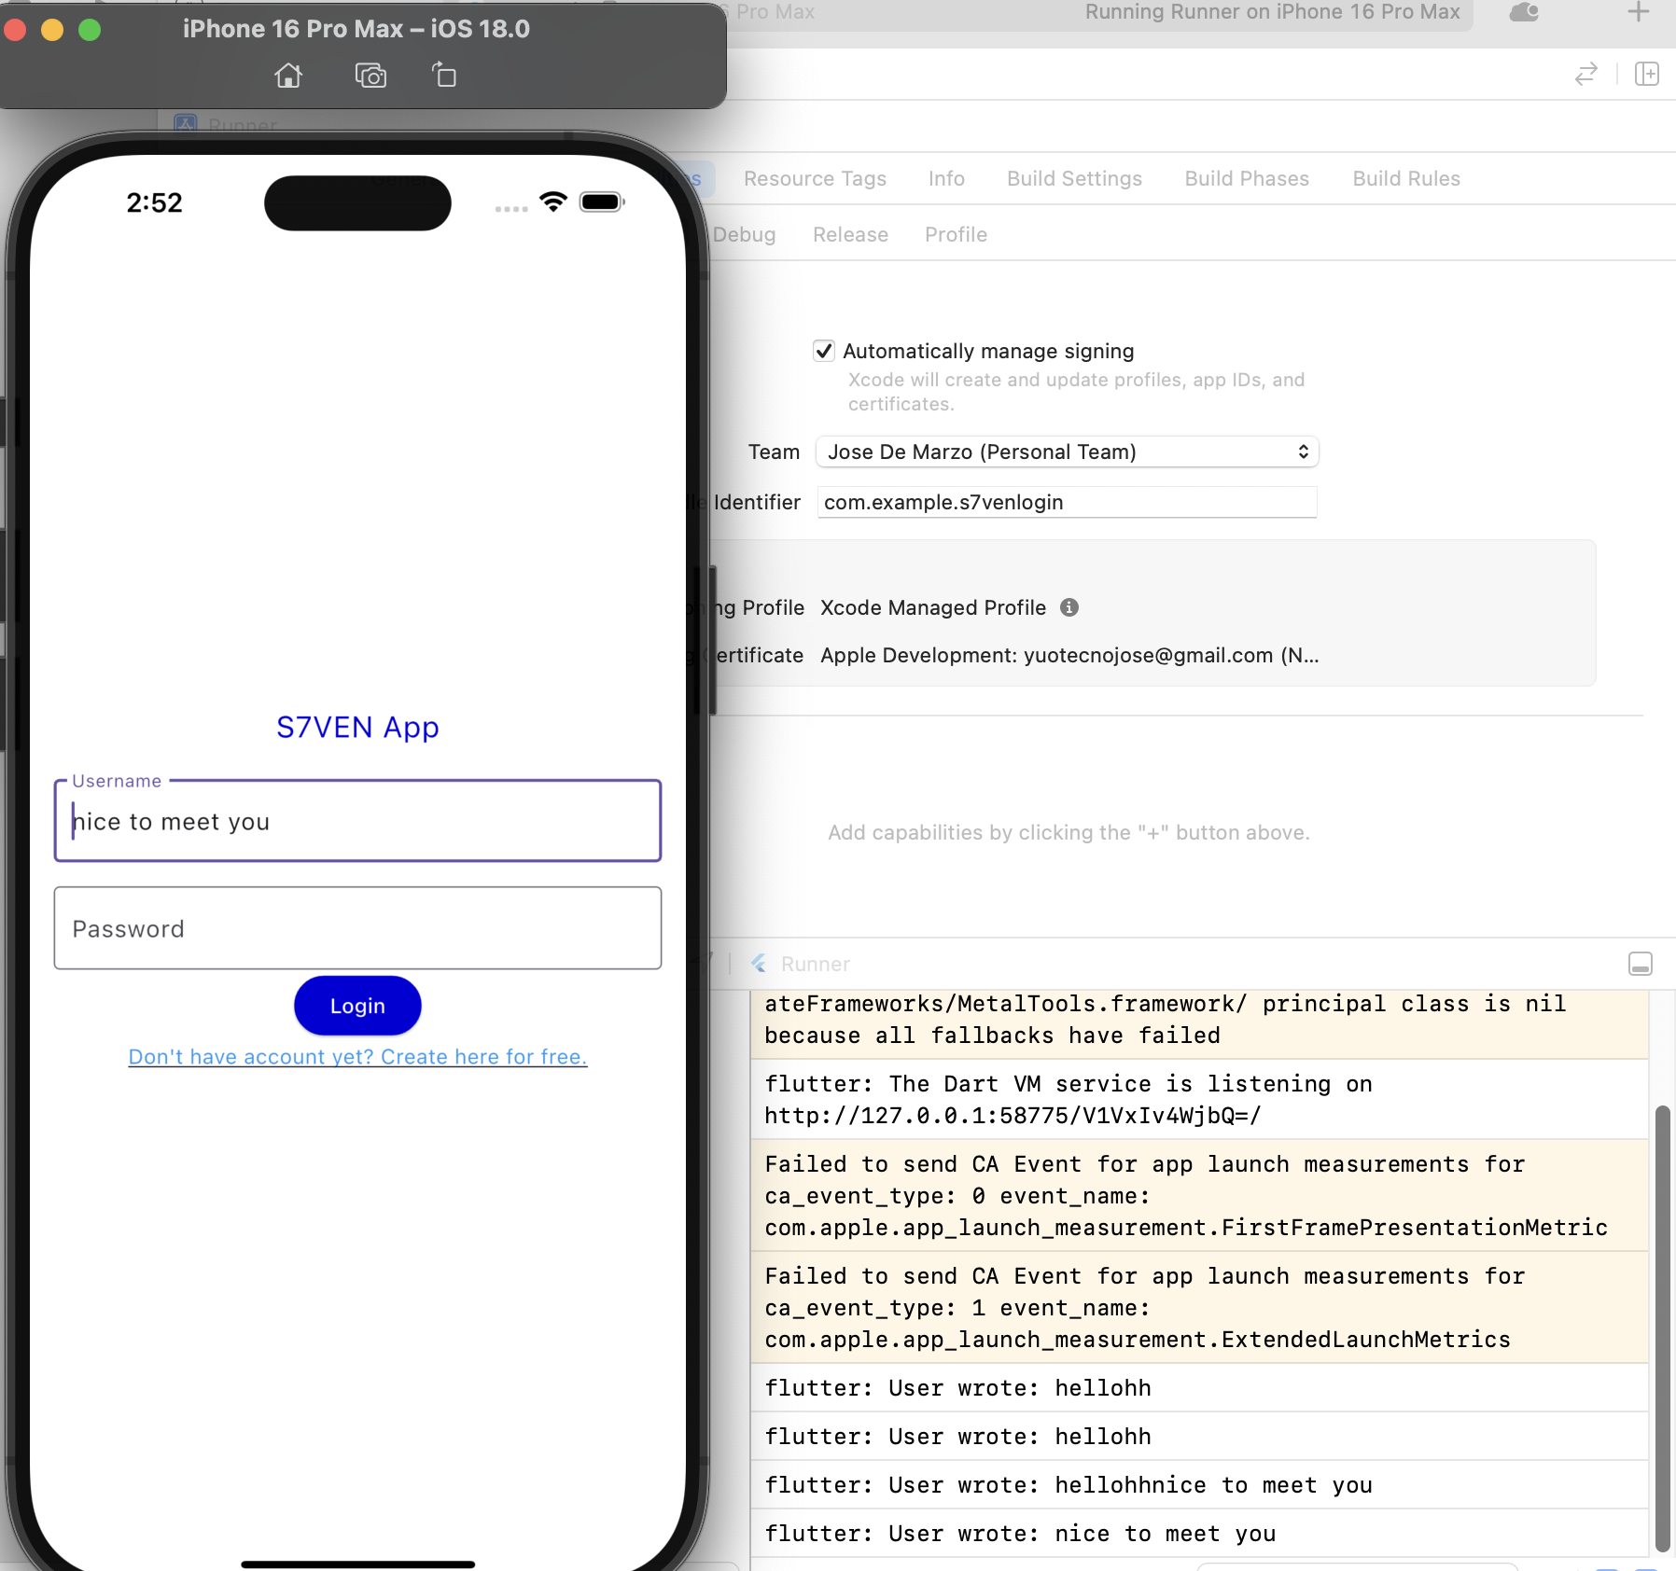Click the console vertical scrollbar
This screenshot has width=1676, height=1571.
click(x=1662, y=1328)
